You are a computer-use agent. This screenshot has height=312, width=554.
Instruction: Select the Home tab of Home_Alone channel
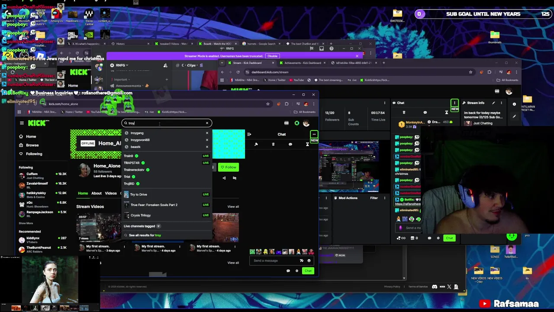83,193
